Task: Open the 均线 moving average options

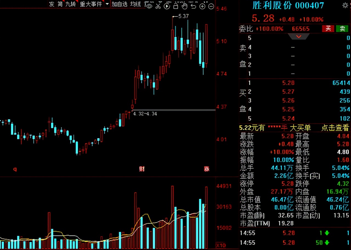Action: point(135,4)
